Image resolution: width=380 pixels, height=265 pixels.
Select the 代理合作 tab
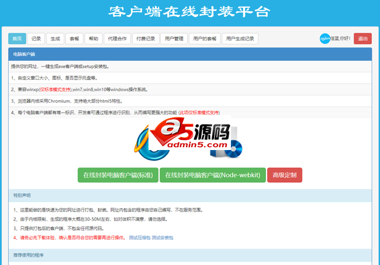[118, 39]
